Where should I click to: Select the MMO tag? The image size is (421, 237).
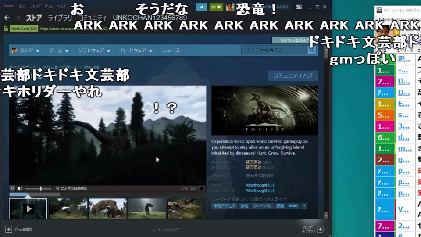(293, 206)
